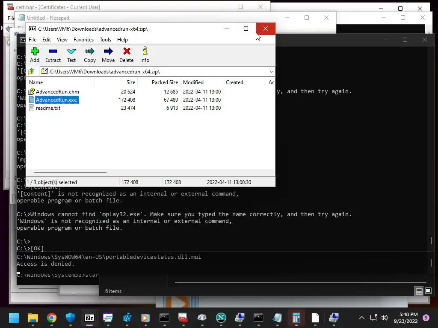Click the Calculator taskbar icon
The image size is (438, 328).
coord(296,318)
